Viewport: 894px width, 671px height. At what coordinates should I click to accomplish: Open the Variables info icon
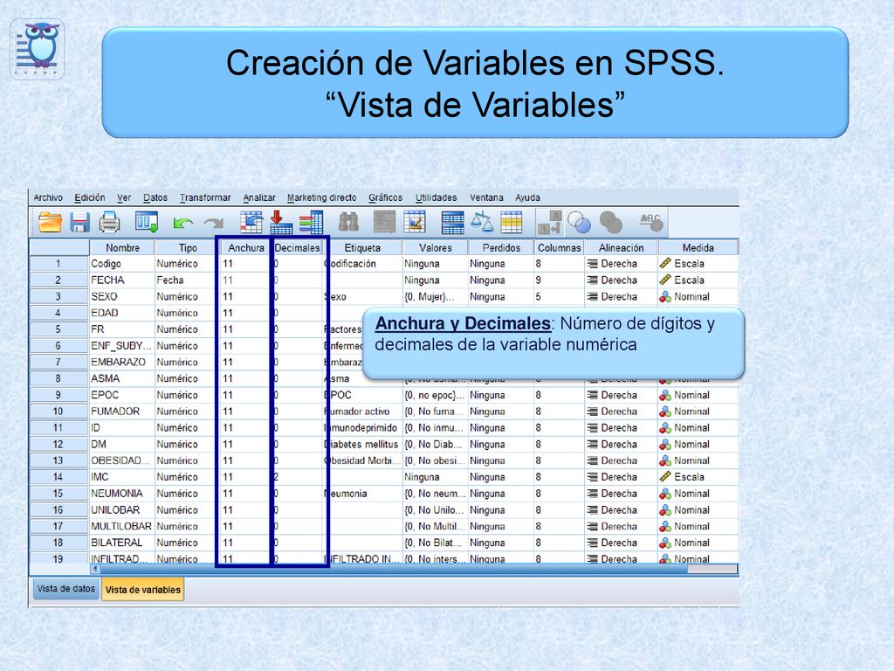click(312, 222)
